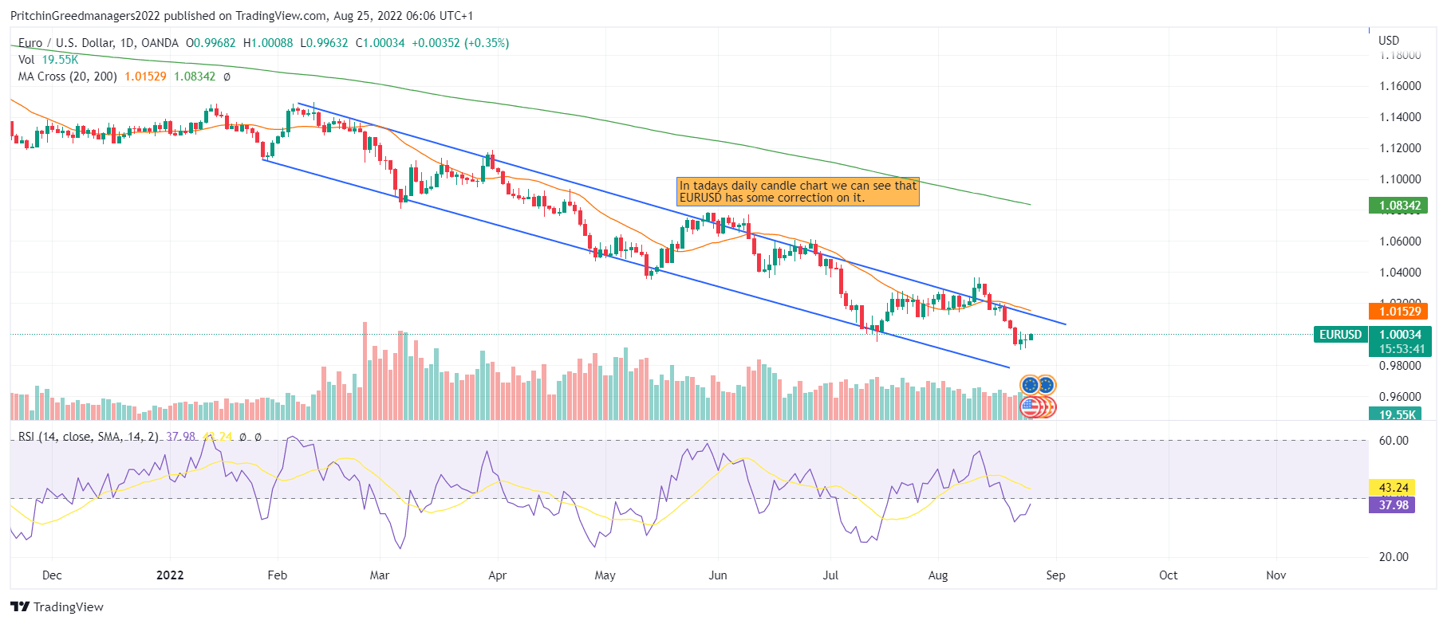Click the Aug label on time axis
Viewport: 1447px width, 624px height.
(938, 575)
